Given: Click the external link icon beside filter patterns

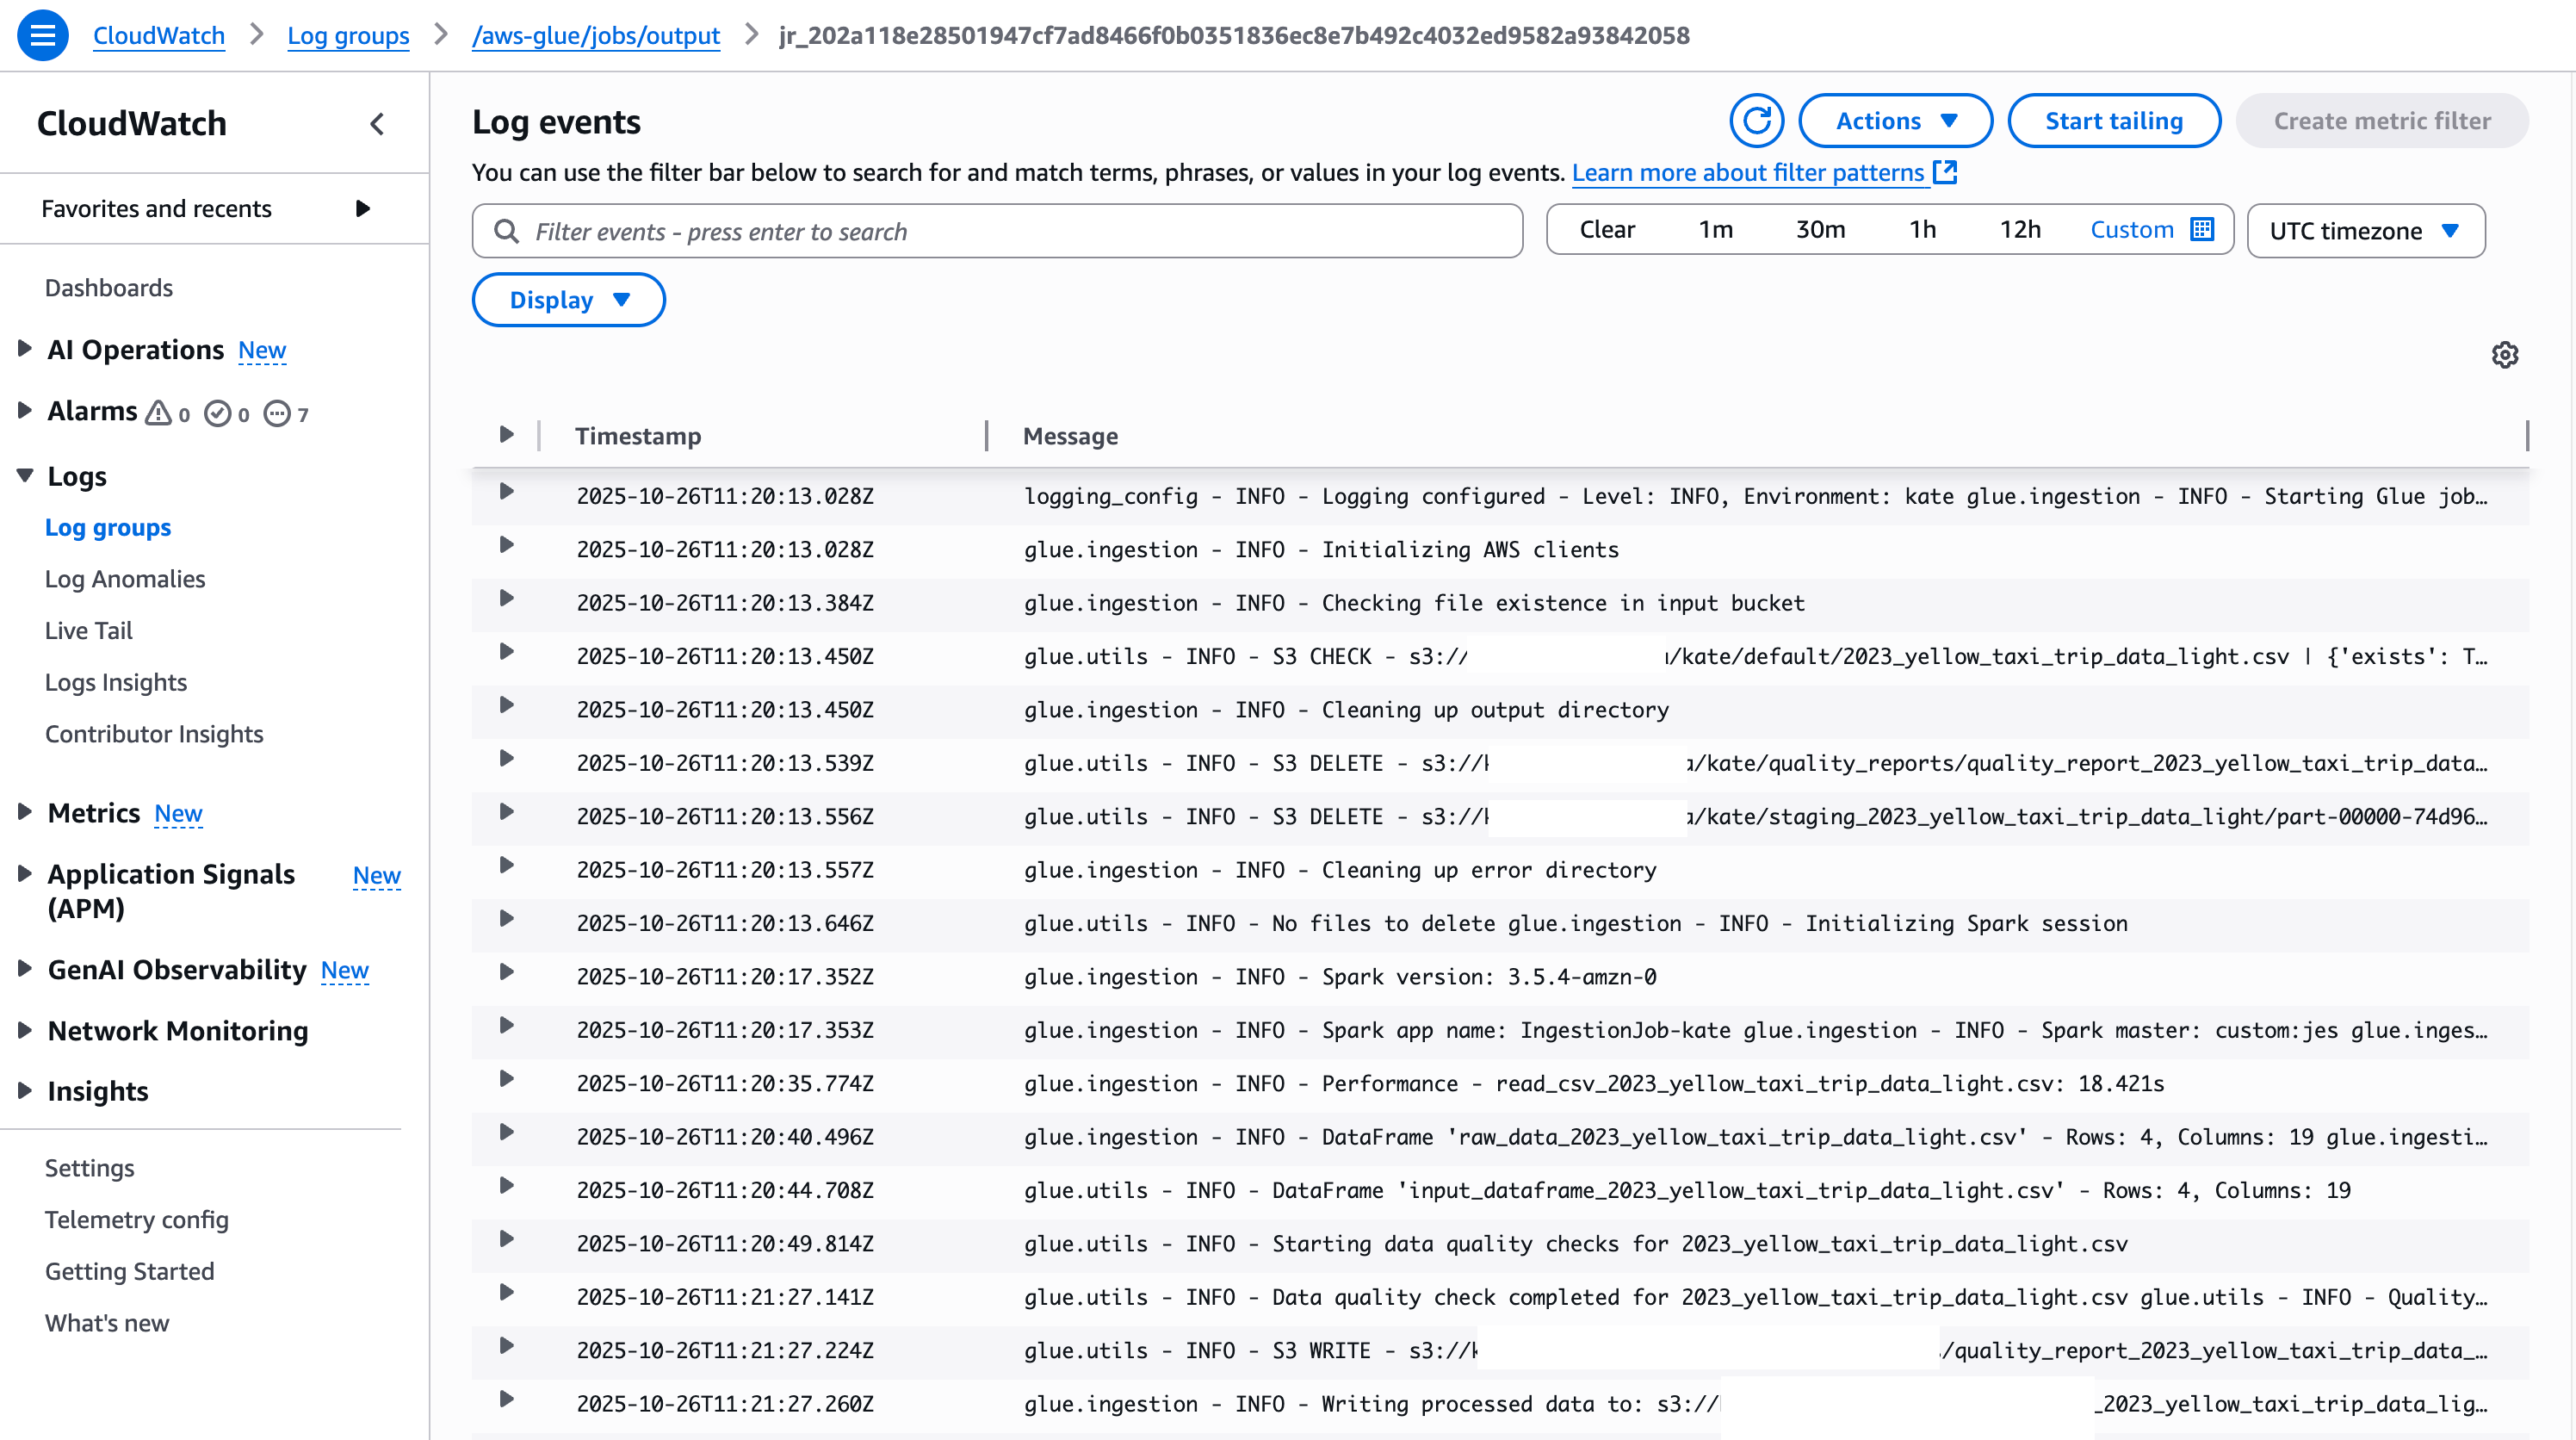Looking at the screenshot, I should [x=1945, y=172].
